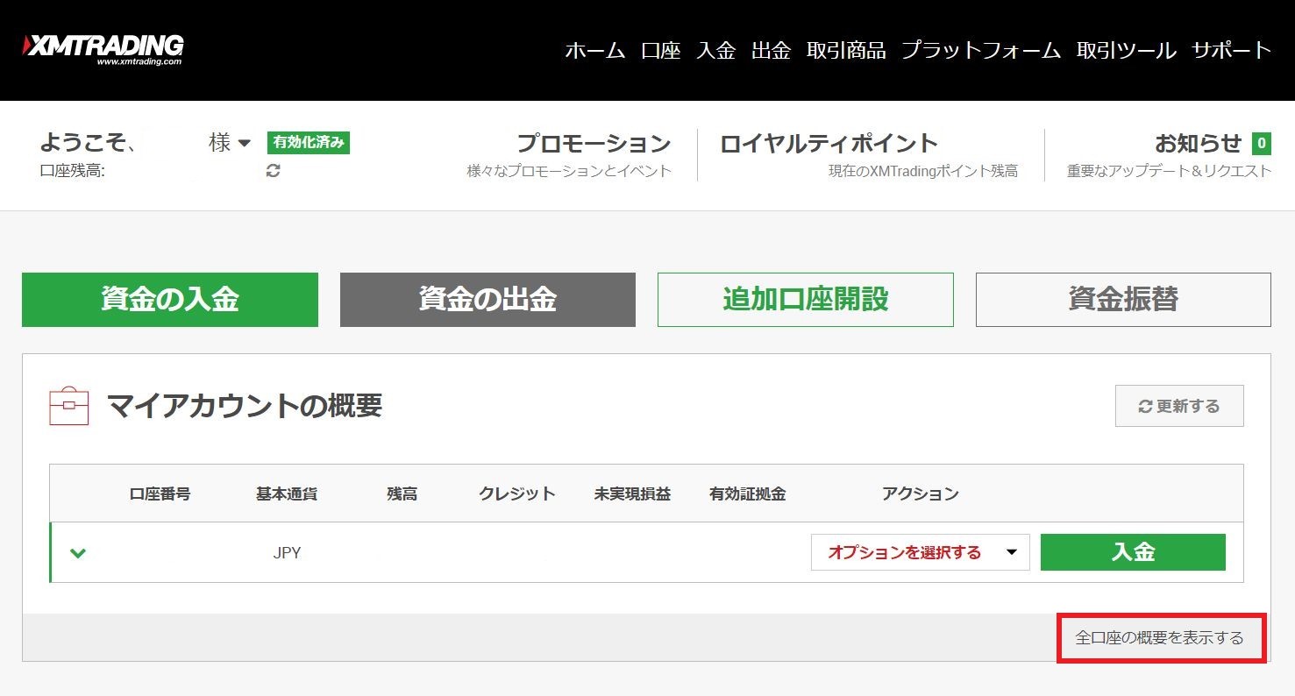Click the XMTrading logo
The width and height of the screenshot is (1295, 696).
(x=103, y=49)
